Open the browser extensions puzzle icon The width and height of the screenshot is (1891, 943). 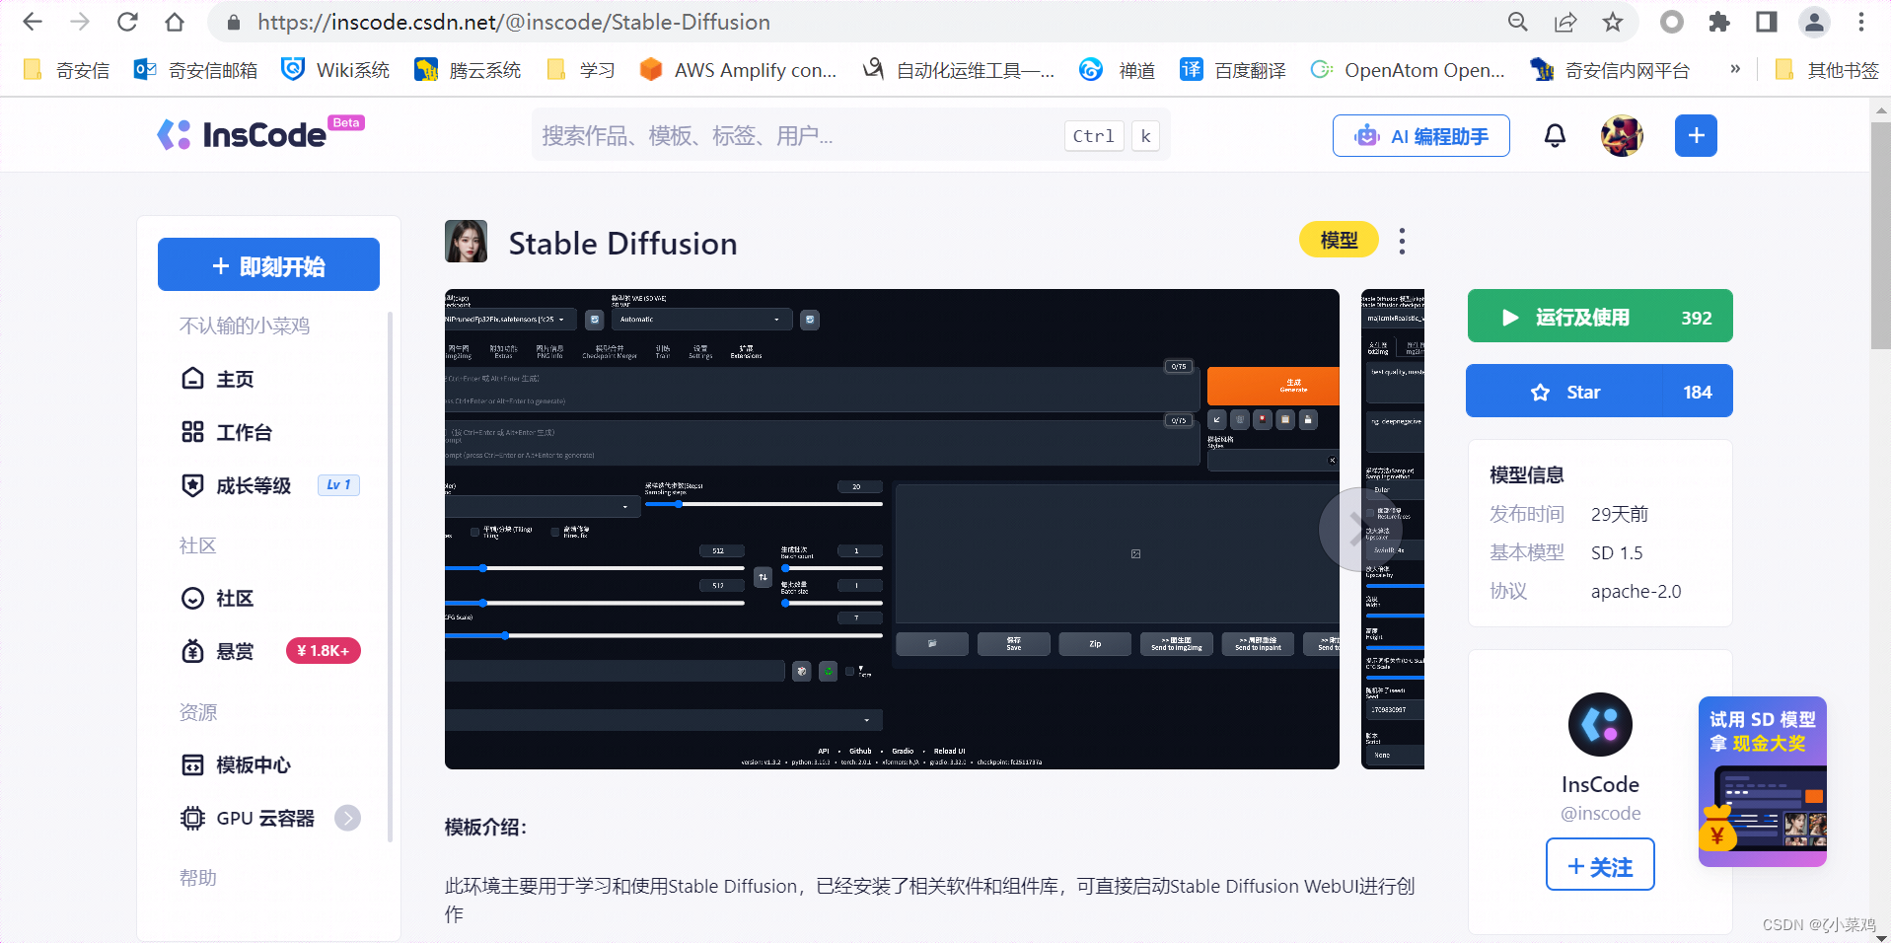click(x=1719, y=22)
